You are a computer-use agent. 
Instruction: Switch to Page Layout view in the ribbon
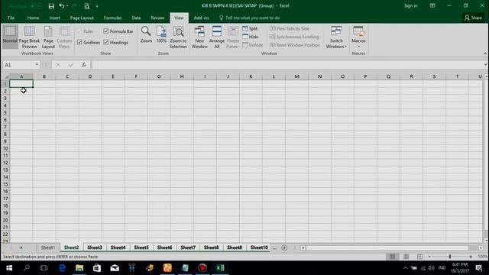tap(48, 37)
